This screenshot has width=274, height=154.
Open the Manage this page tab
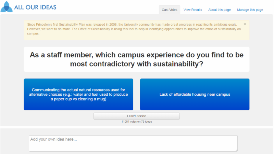tap(250, 10)
